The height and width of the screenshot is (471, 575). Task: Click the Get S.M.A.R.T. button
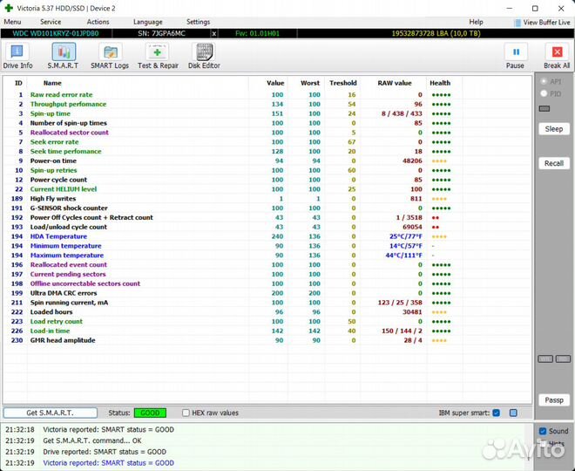point(50,413)
